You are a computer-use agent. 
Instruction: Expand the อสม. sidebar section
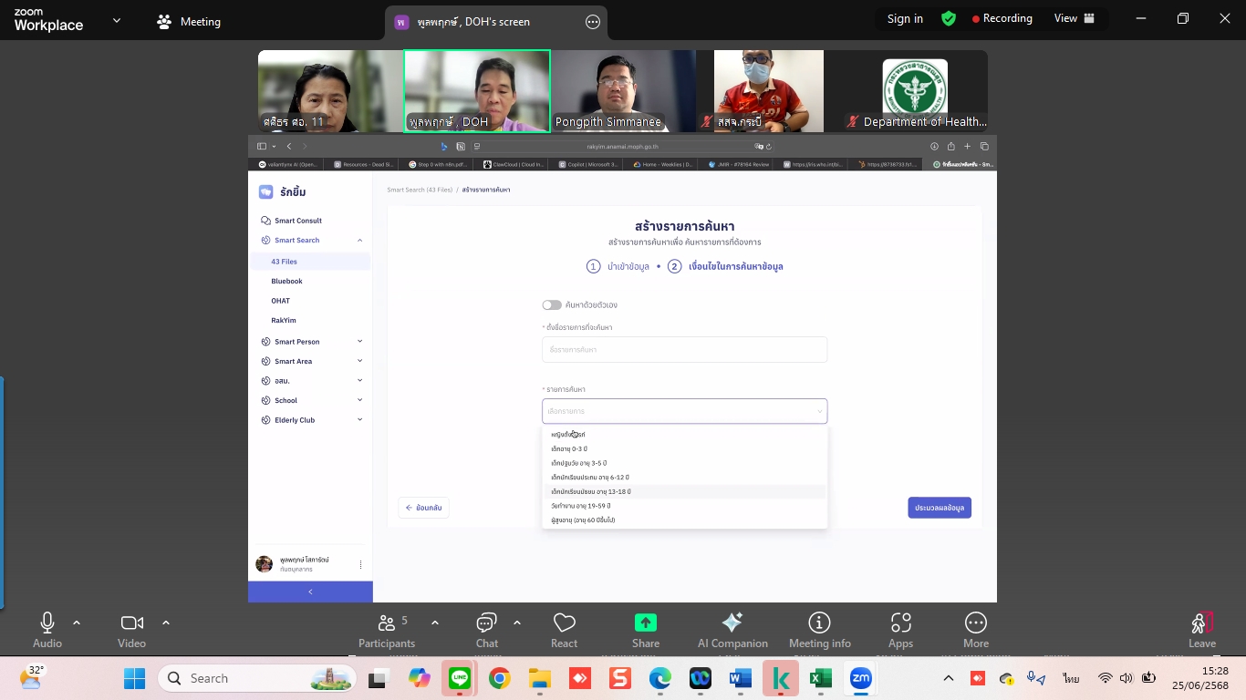point(359,381)
